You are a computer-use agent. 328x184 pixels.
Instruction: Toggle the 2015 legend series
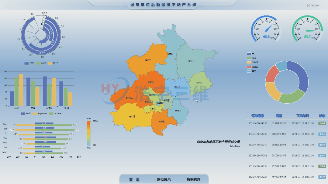pos(29,63)
